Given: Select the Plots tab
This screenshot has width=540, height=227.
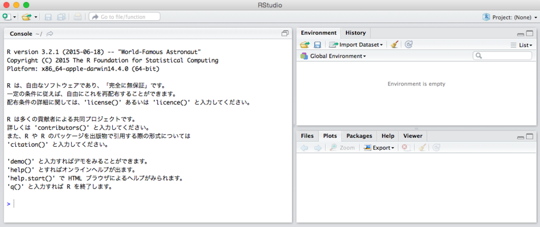Looking at the screenshot, I should [330, 136].
